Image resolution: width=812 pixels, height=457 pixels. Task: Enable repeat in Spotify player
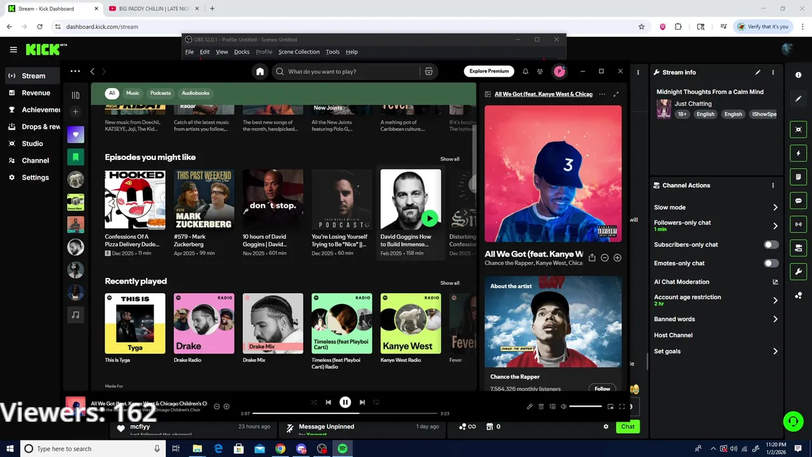coord(376,402)
